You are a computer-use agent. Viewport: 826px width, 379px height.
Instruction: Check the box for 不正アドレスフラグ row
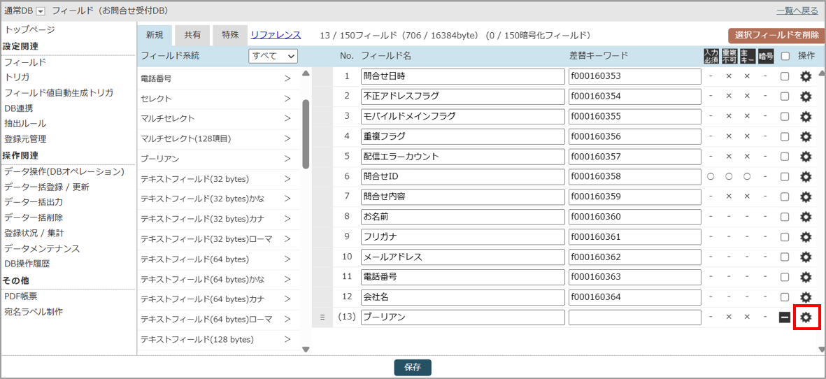785,96
